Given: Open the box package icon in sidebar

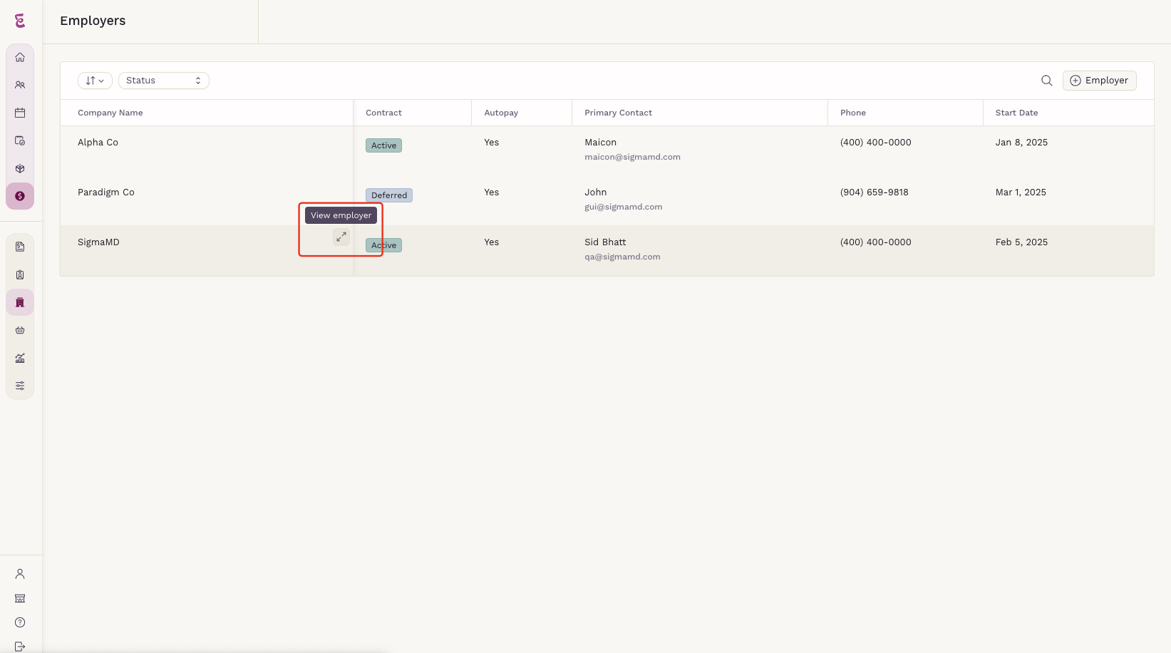Looking at the screenshot, I should point(20,169).
